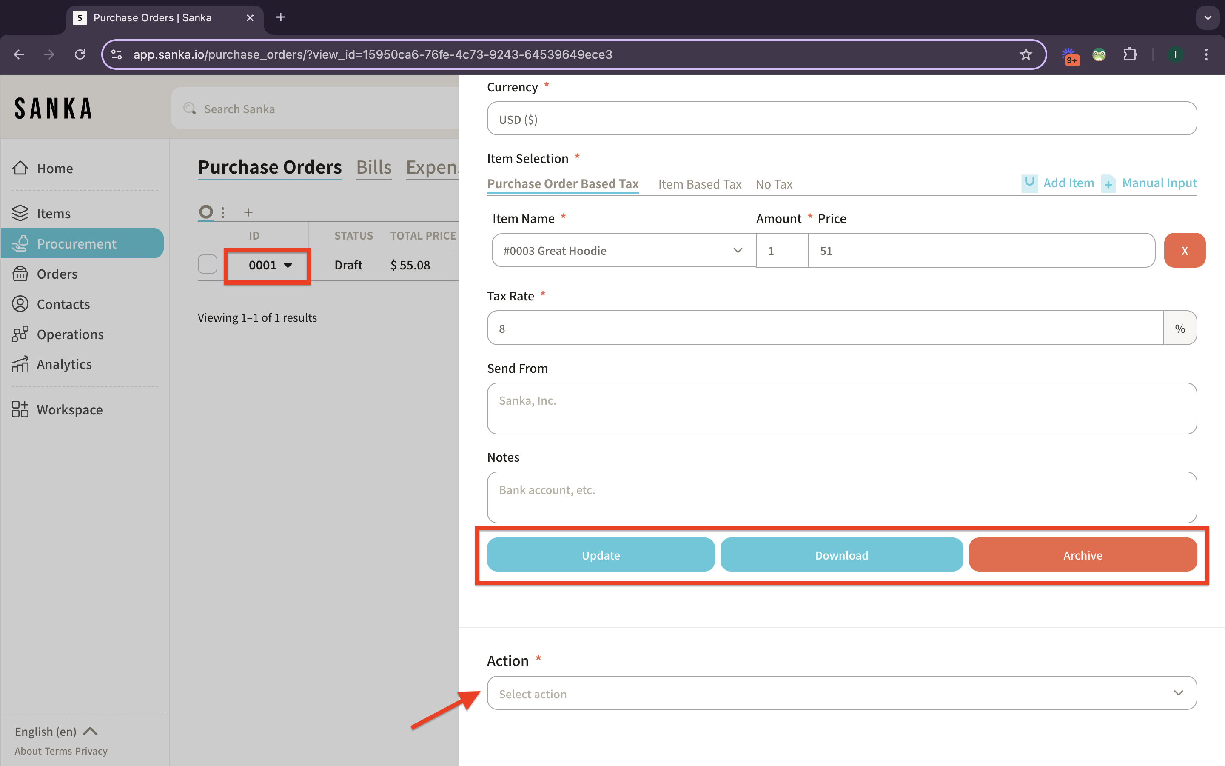Click the Tax Rate input field

(x=825, y=328)
